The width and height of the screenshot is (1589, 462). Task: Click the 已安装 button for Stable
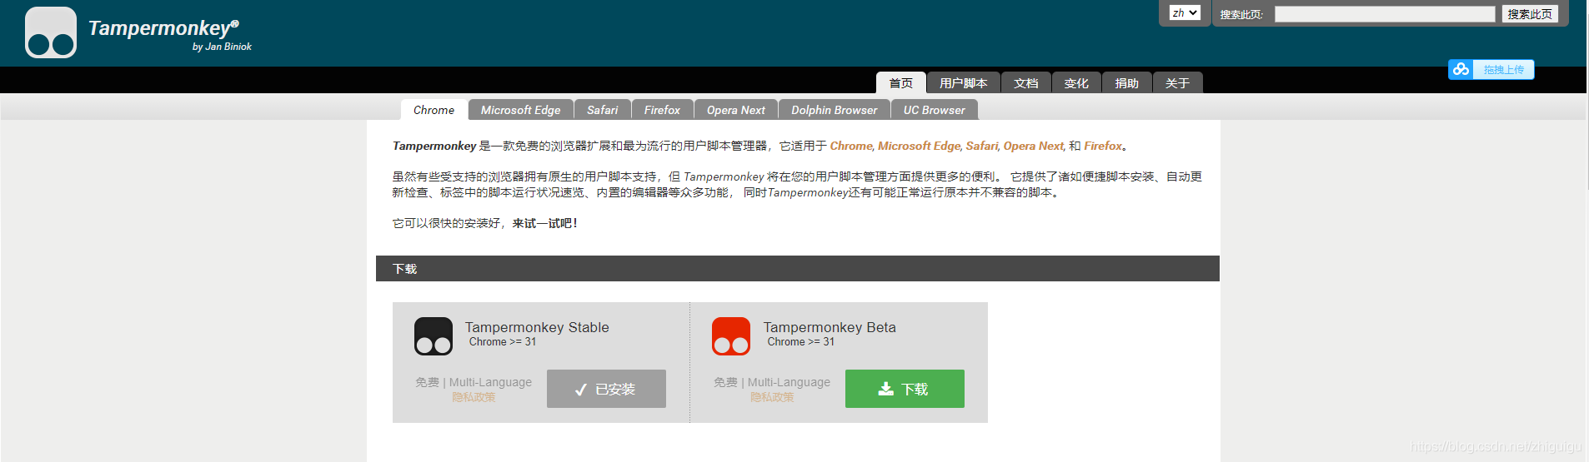tap(606, 389)
